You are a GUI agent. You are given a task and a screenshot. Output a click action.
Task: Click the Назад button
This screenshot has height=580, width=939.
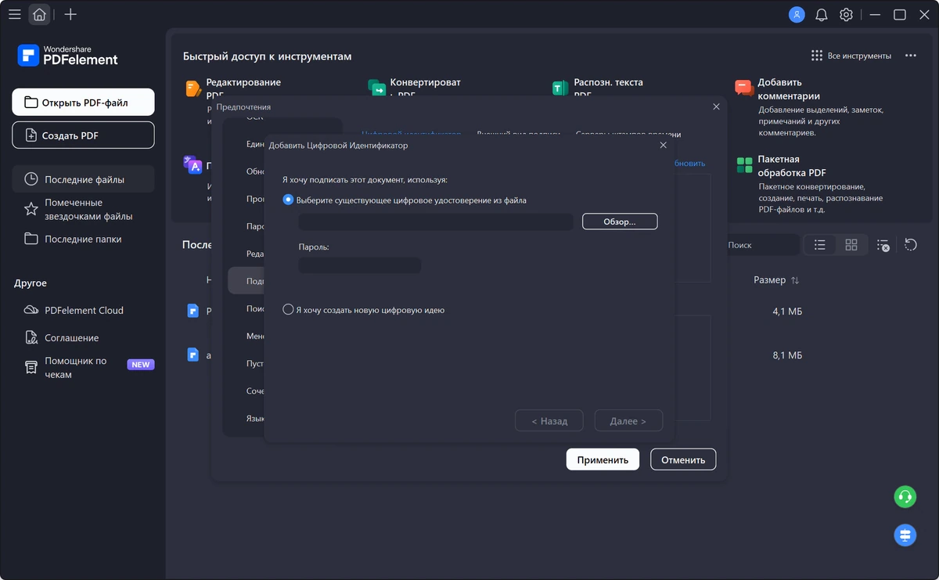549,420
